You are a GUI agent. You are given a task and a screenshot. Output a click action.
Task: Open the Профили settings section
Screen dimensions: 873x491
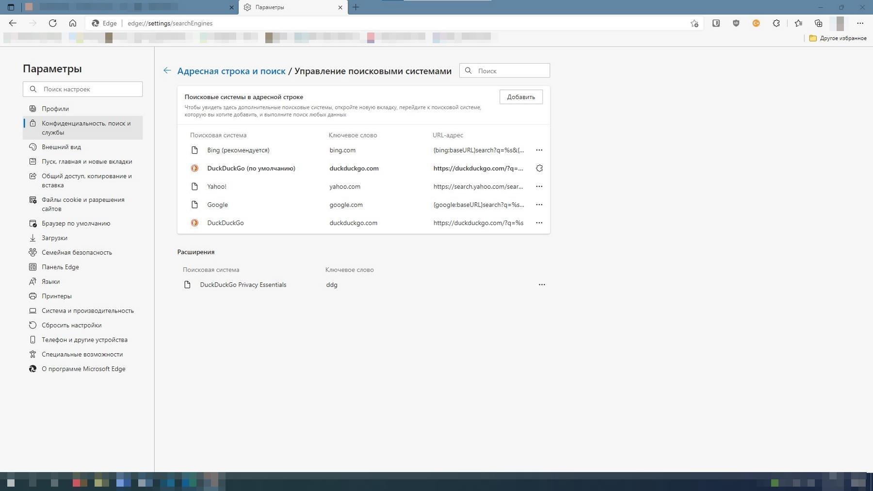(83, 109)
